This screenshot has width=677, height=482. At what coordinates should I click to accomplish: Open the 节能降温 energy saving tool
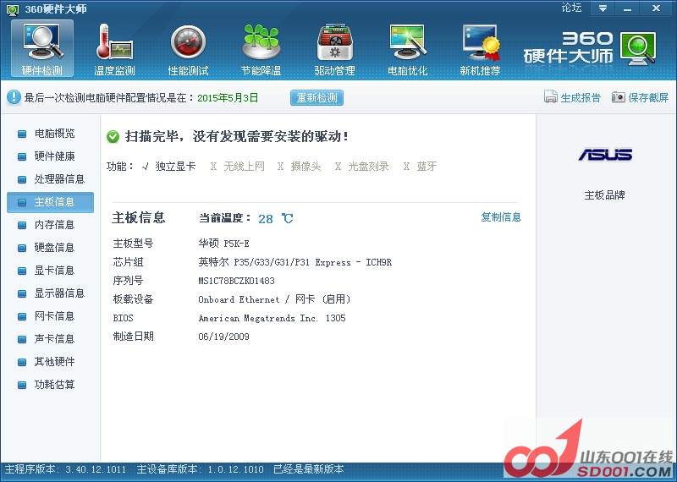point(261,49)
